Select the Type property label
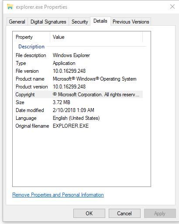Screen dimensions: 179x224 pyautogui.click(x=21, y=63)
